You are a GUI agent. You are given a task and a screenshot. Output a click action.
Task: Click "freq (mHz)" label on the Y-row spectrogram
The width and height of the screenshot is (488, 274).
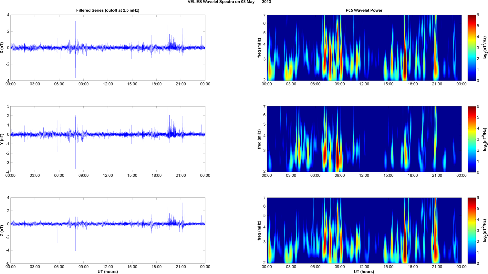(x=259, y=139)
